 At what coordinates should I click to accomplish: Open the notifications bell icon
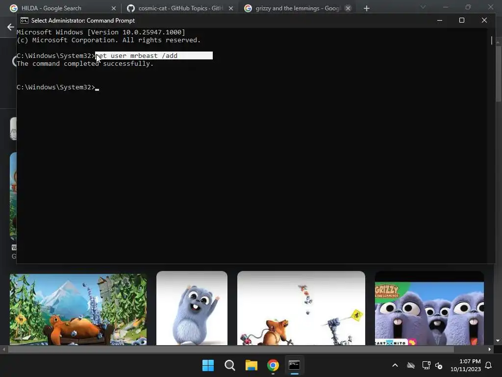point(489,365)
